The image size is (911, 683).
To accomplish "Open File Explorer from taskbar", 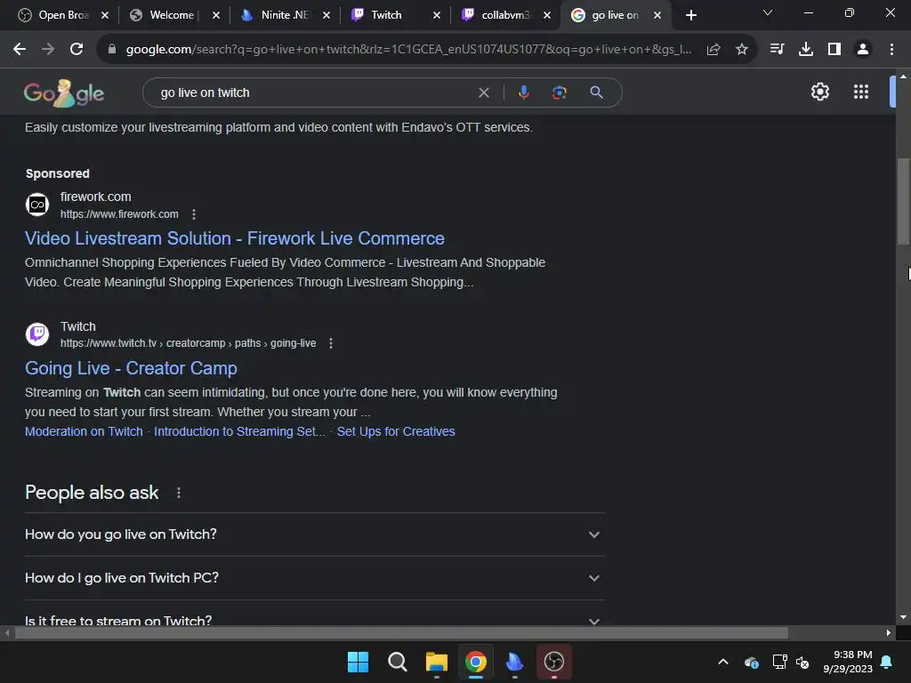I will (436, 662).
